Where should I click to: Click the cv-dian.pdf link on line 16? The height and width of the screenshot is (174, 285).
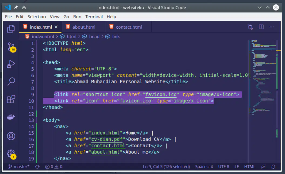point(107,139)
